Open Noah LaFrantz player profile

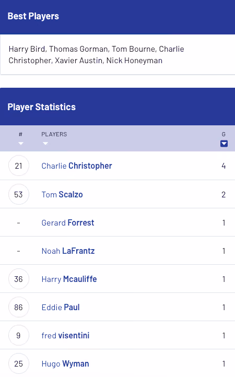point(68,251)
